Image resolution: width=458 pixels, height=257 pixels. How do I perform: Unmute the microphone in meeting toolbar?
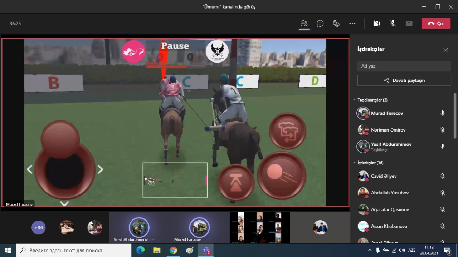pos(393,24)
